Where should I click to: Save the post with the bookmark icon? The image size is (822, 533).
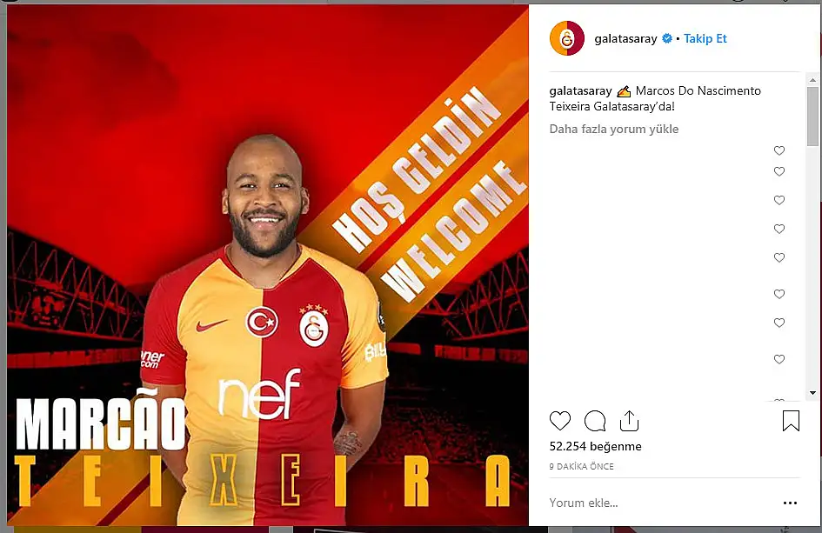(x=791, y=420)
